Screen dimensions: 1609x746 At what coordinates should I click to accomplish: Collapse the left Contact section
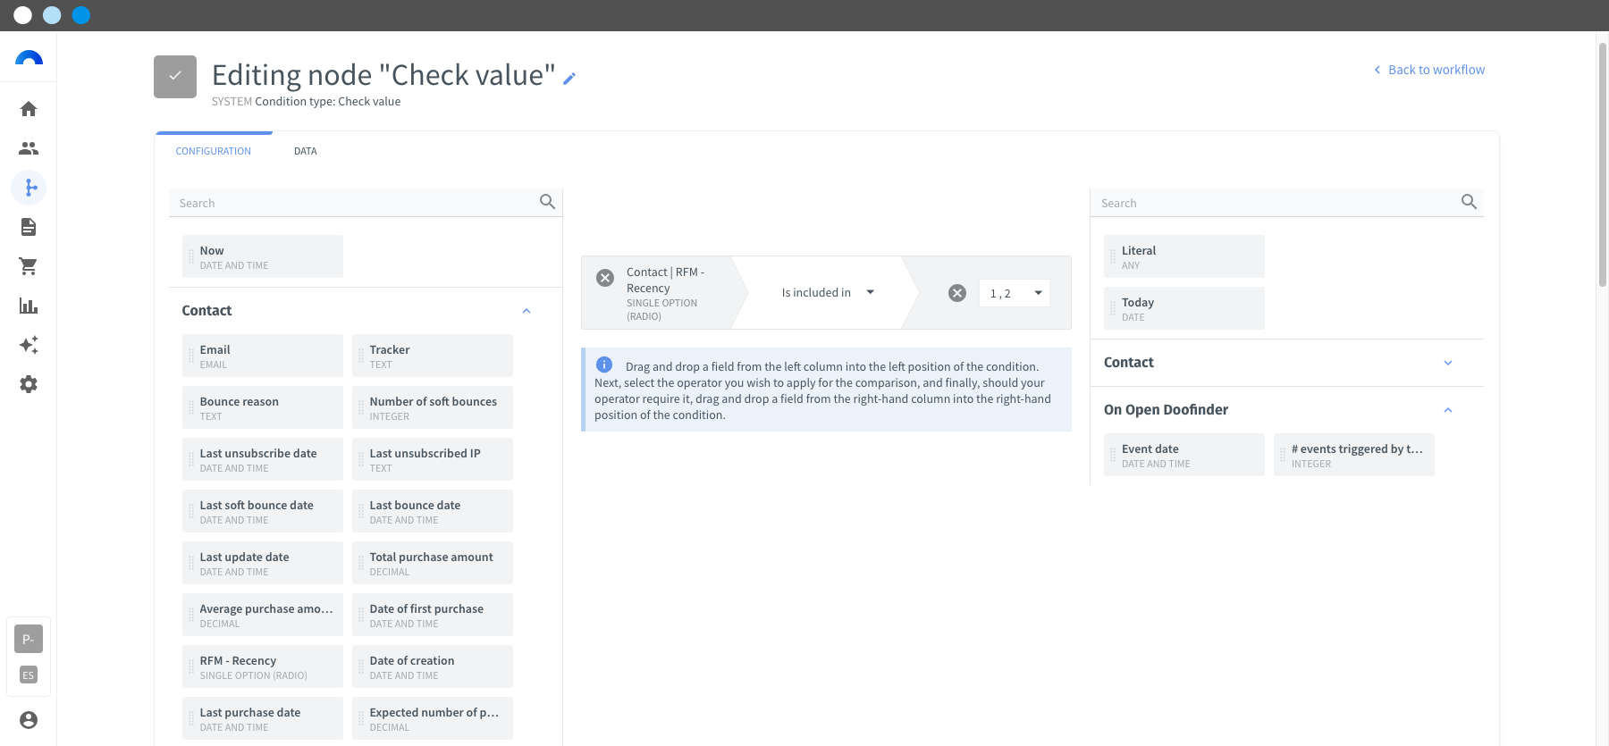point(527,311)
